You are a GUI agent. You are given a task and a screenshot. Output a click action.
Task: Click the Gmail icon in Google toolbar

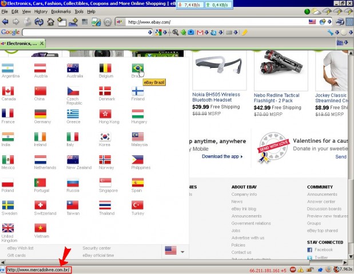[x=200, y=33]
